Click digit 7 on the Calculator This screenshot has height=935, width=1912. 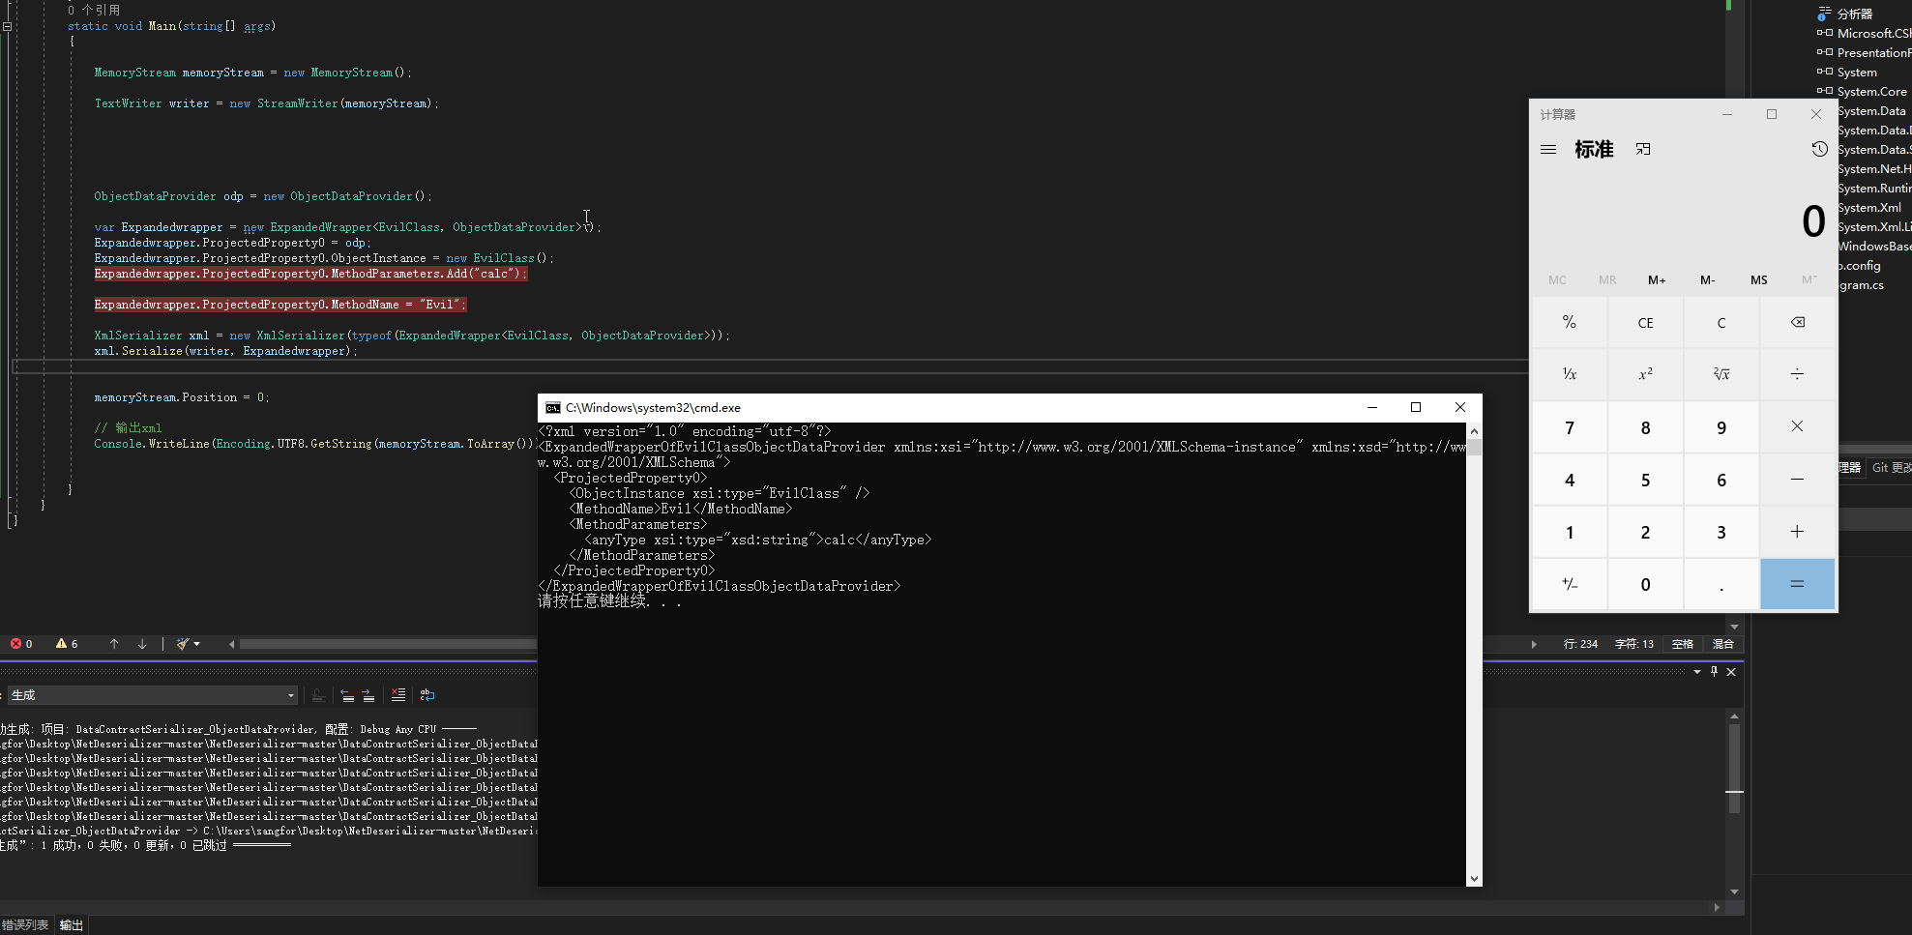[x=1570, y=427]
